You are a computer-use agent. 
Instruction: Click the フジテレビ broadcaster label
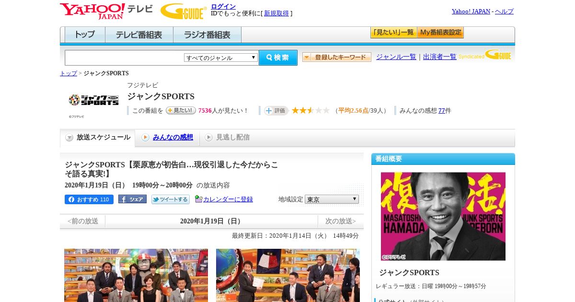[x=142, y=85]
